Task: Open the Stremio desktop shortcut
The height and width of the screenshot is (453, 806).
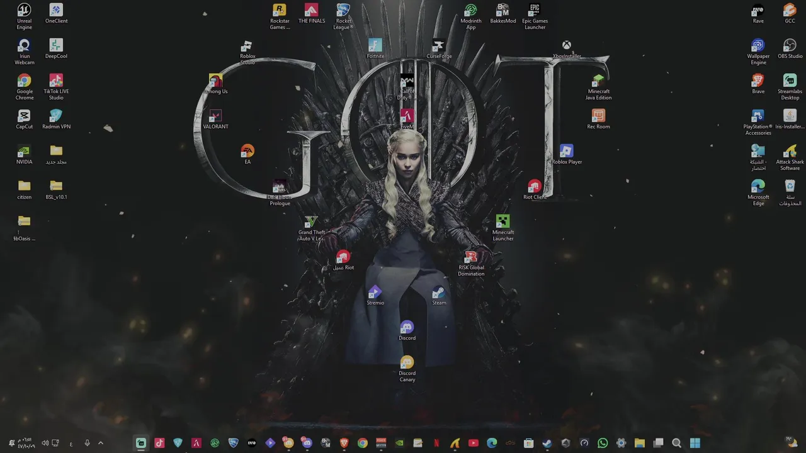Action: tap(375, 295)
